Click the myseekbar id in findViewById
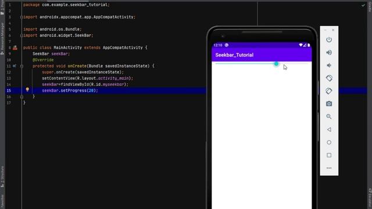 (x=113, y=84)
